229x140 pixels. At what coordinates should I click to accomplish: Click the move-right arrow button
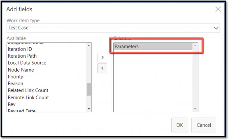click(x=102, y=57)
